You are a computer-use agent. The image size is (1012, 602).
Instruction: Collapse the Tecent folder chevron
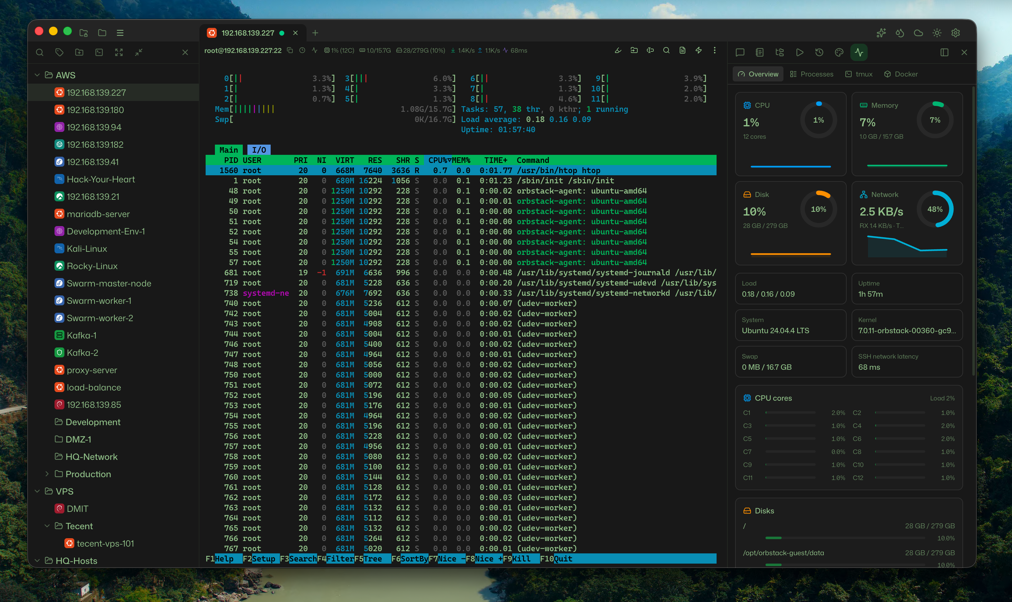[x=47, y=526]
